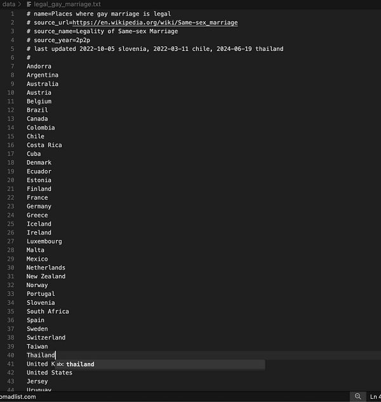Open the data folder breadcrumb
Viewport: 381px width, 402px height.
pos(9,4)
